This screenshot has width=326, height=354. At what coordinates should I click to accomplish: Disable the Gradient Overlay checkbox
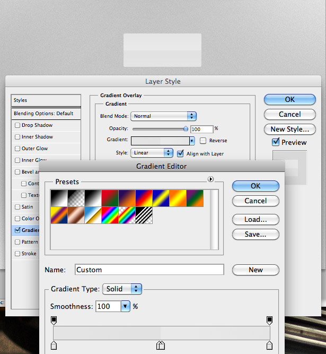click(17, 230)
